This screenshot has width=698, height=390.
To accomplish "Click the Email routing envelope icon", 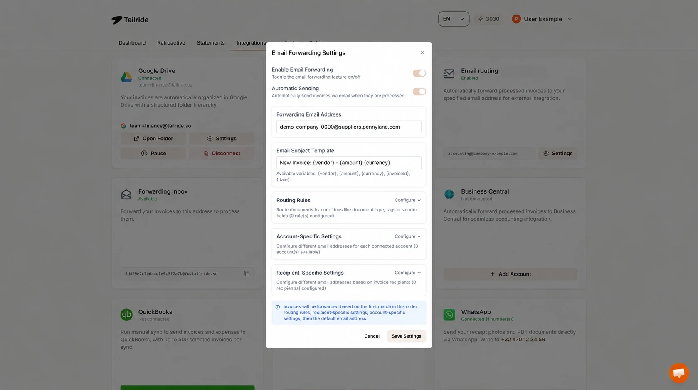I will pyautogui.click(x=449, y=74).
